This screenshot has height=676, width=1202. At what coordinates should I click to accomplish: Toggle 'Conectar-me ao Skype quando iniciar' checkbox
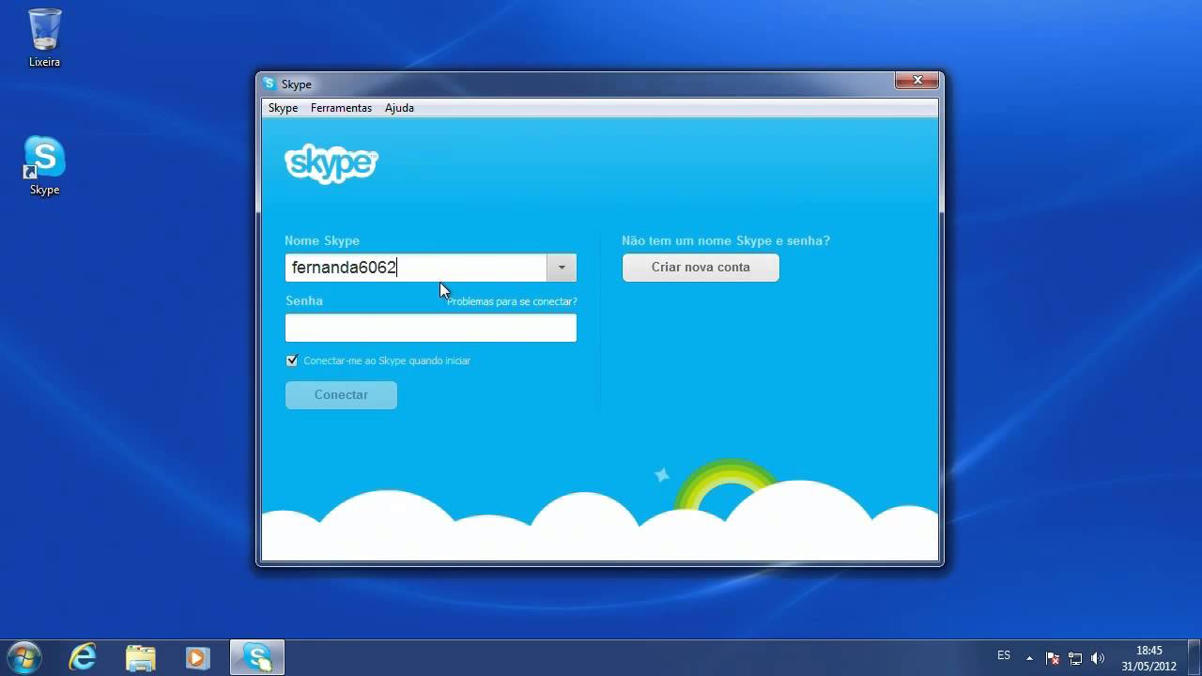pyautogui.click(x=292, y=361)
